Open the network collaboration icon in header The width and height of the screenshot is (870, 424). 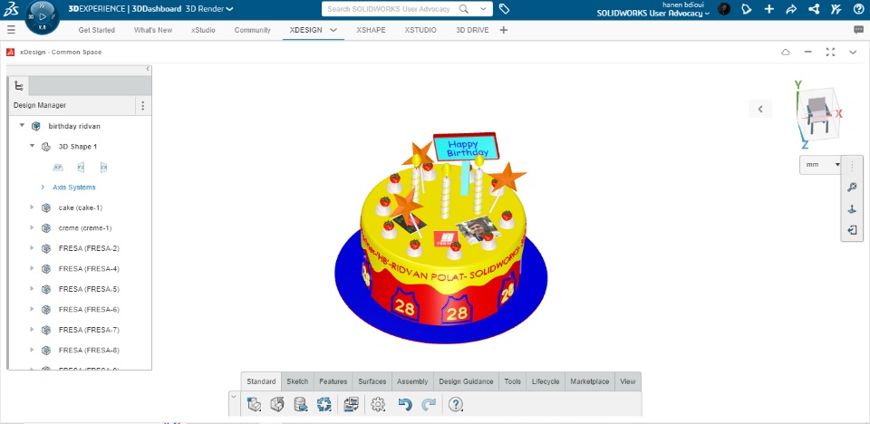(814, 9)
